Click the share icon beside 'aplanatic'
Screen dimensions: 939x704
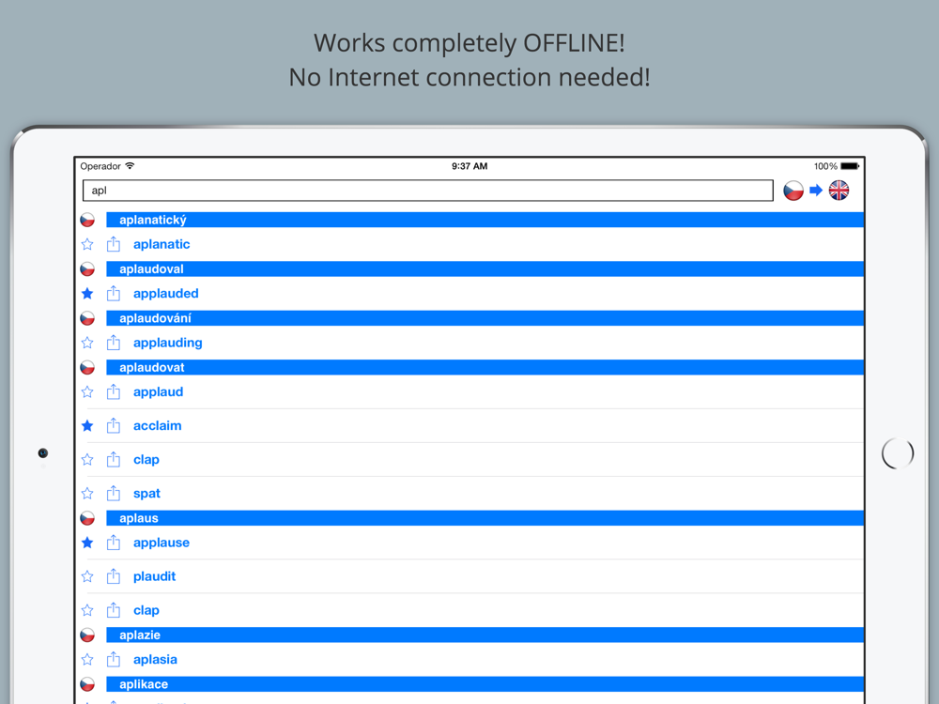[114, 244]
